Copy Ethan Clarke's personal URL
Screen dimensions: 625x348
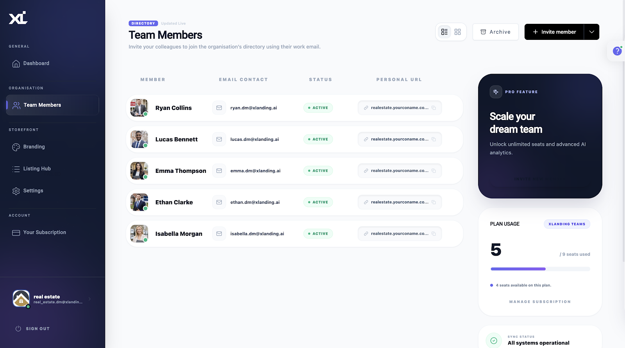pyautogui.click(x=434, y=202)
